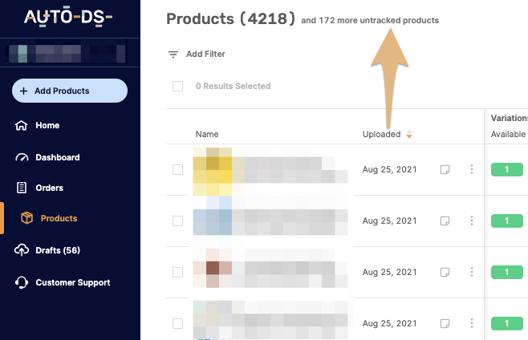The image size is (528, 340).
Task: Open three-dot menu for first product
Action: pyautogui.click(x=472, y=169)
